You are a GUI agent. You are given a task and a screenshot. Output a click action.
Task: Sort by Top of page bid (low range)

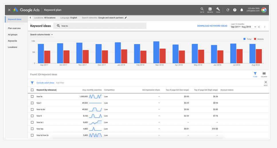click(x=177, y=90)
